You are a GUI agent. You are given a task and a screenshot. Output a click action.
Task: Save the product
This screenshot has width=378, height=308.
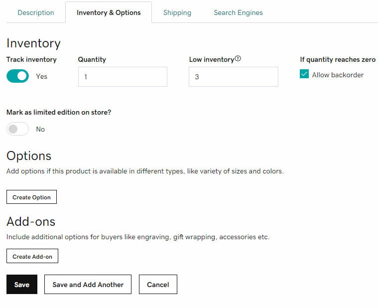22,285
